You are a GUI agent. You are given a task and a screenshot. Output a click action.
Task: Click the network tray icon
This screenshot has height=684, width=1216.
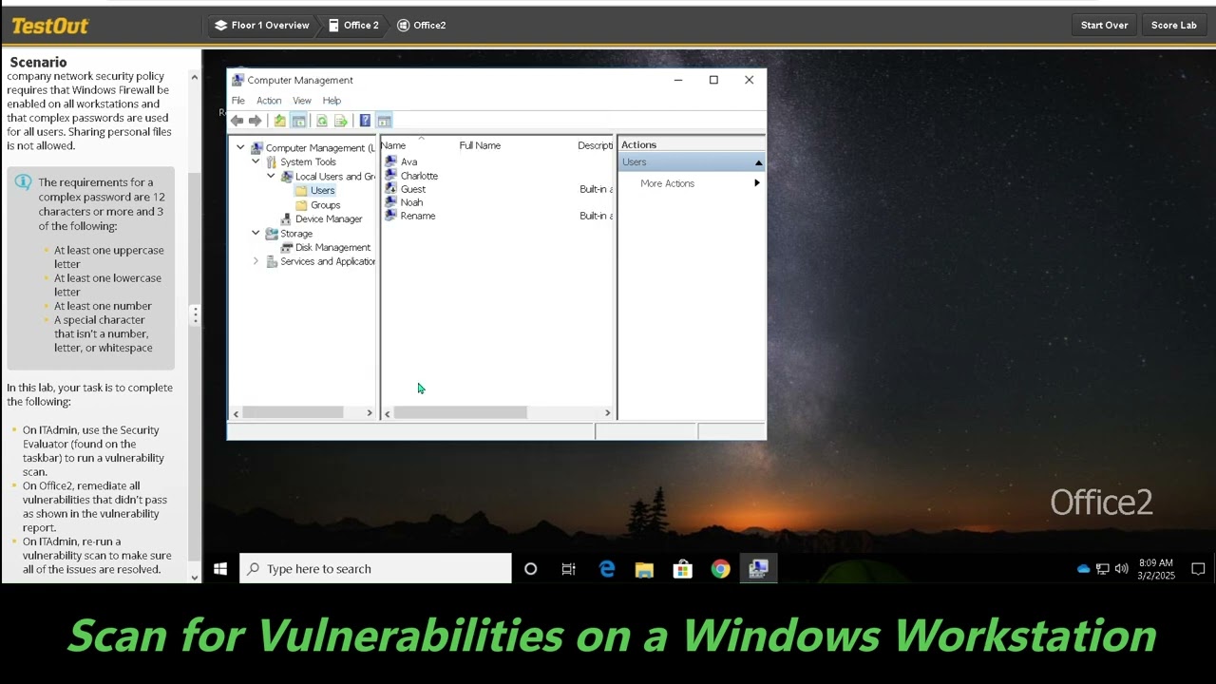pos(1102,569)
